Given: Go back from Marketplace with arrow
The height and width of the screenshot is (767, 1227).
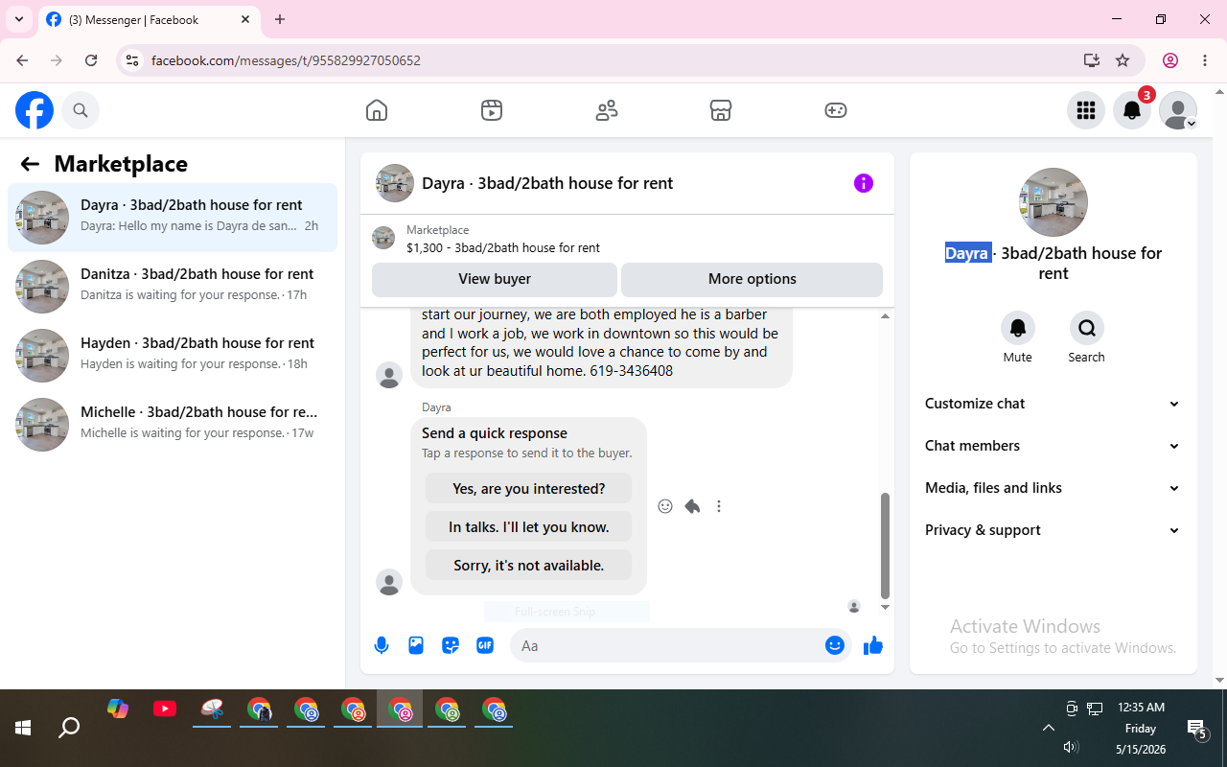Looking at the screenshot, I should [30, 164].
